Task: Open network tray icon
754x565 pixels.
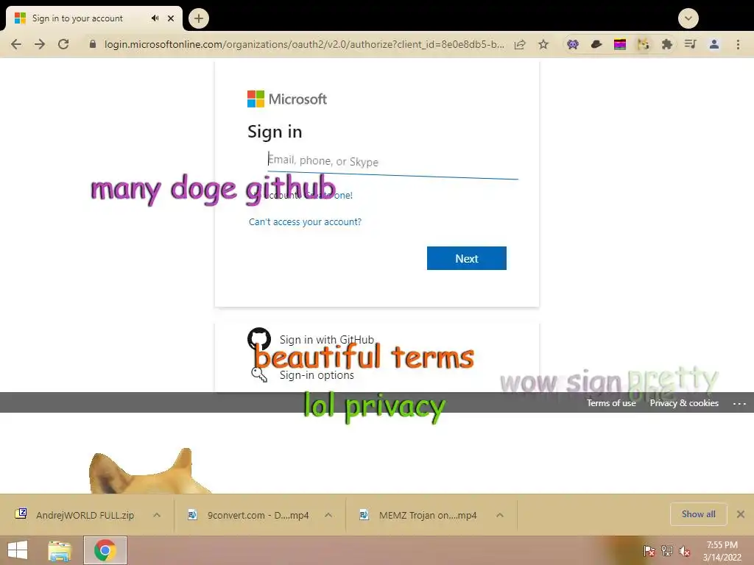Action: [x=667, y=550]
